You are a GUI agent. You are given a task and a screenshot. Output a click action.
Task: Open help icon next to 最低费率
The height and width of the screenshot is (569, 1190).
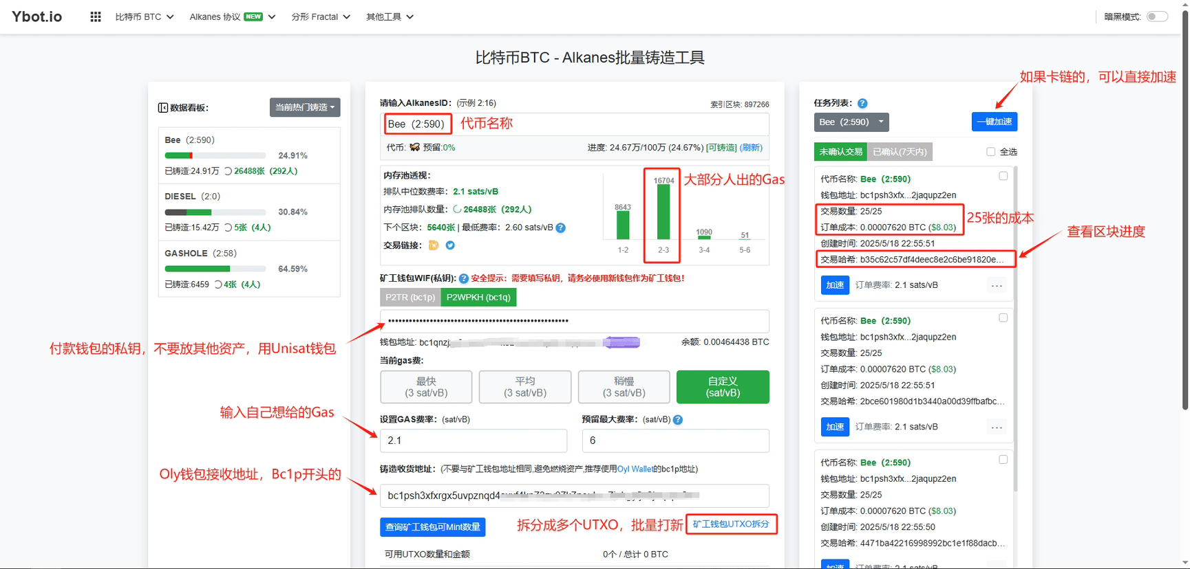click(x=561, y=228)
